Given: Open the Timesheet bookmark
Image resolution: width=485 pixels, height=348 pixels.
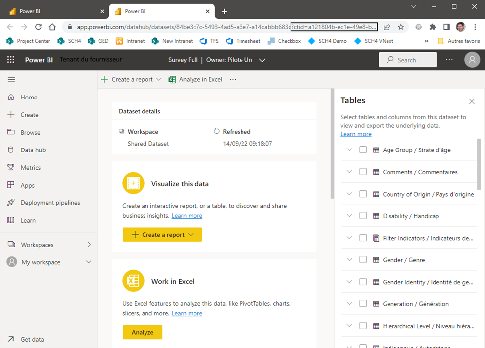Looking at the screenshot, I should (x=243, y=41).
